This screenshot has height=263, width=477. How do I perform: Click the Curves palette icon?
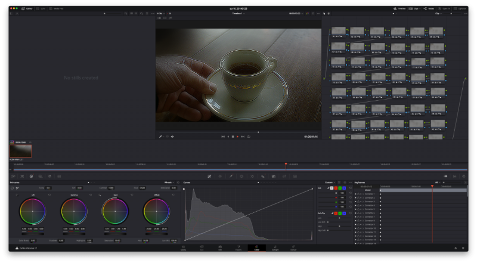tap(209, 177)
